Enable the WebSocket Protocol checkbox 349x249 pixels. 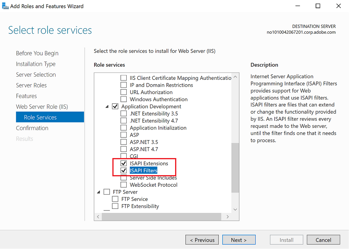[x=124, y=185]
